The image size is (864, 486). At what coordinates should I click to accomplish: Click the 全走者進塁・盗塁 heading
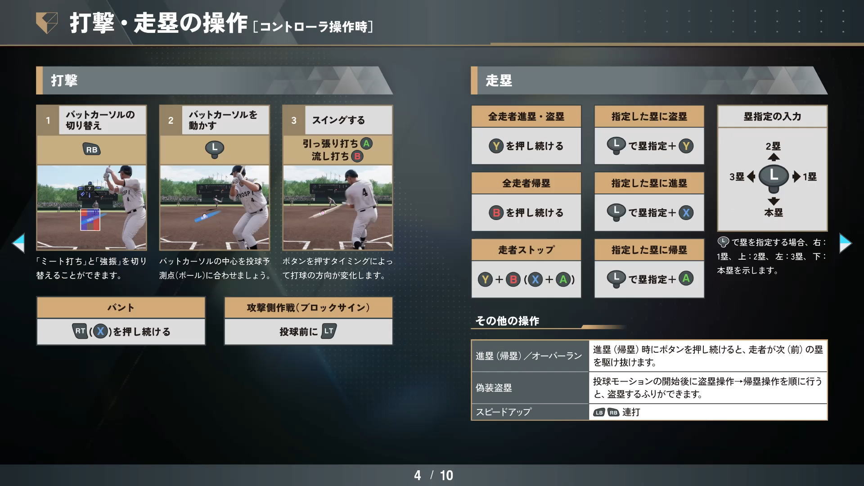(526, 117)
